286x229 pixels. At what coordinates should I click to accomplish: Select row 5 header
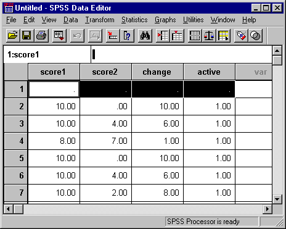16,158
